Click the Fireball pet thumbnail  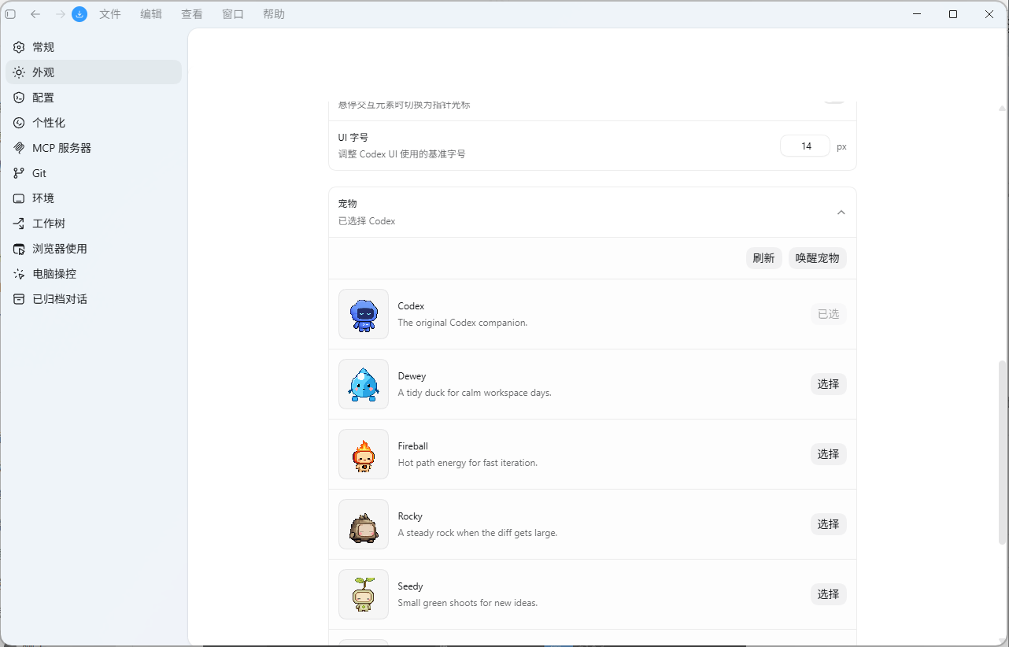pyautogui.click(x=364, y=454)
